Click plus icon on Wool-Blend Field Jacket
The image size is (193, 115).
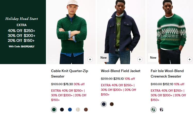click(140, 59)
